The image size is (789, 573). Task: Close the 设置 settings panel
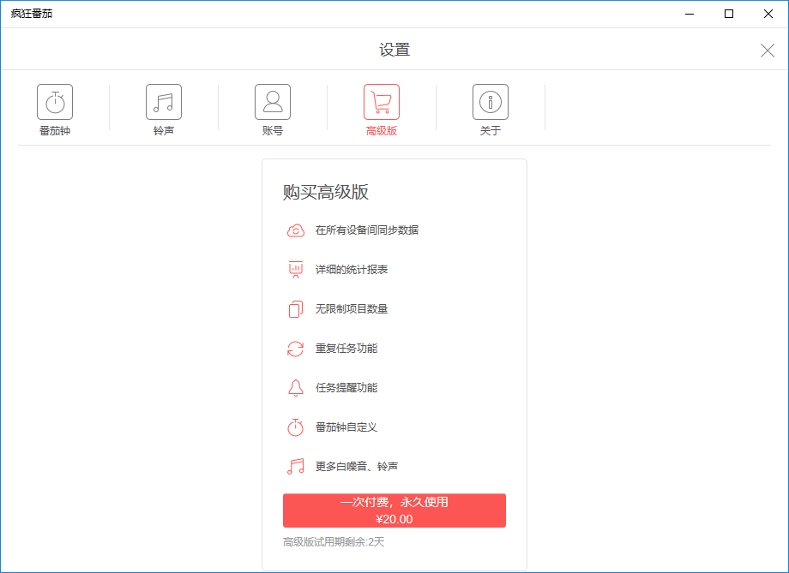pyautogui.click(x=768, y=51)
